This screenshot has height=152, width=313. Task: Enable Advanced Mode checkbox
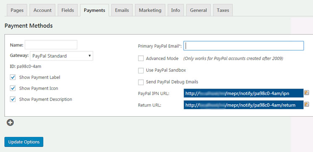(x=141, y=58)
